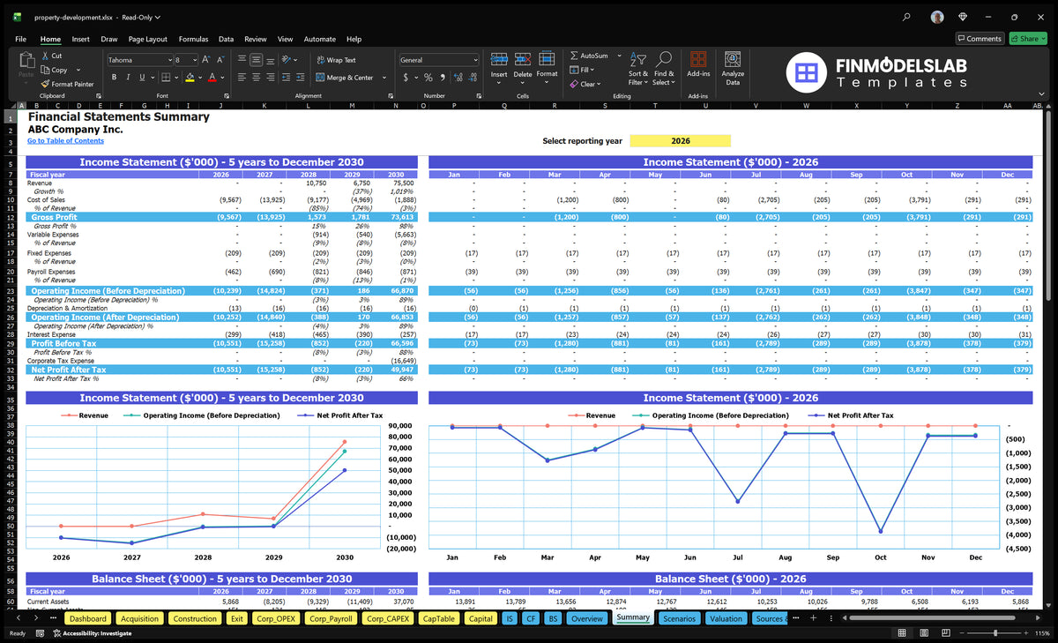This screenshot has width=1058, height=643.
Task: Open the Scenarios sheet tab
Action: point(680,618)
